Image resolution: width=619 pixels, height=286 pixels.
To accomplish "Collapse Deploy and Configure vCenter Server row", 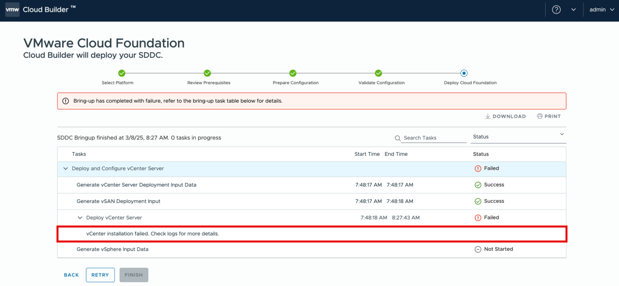I will point(66,169).
